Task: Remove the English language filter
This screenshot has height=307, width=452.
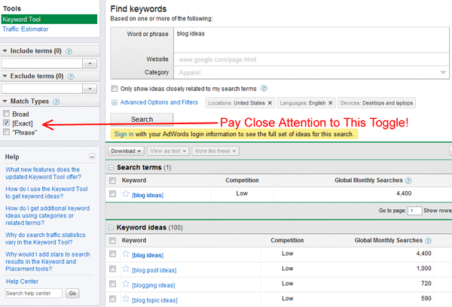Action: pyautogui.click(x=331, y=102)
